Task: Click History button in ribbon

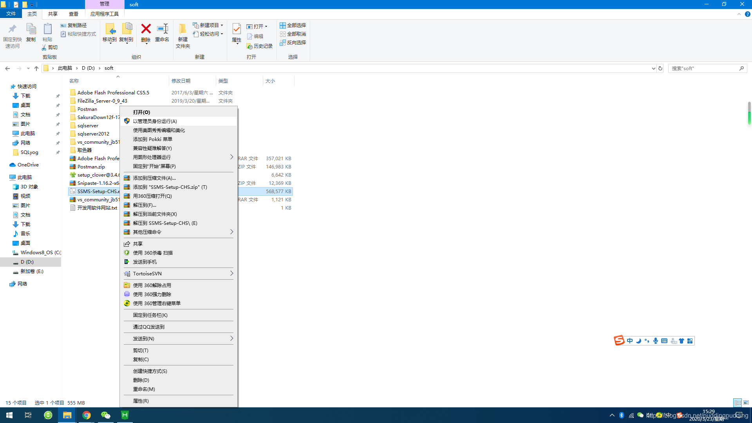Action: (259, 46)
